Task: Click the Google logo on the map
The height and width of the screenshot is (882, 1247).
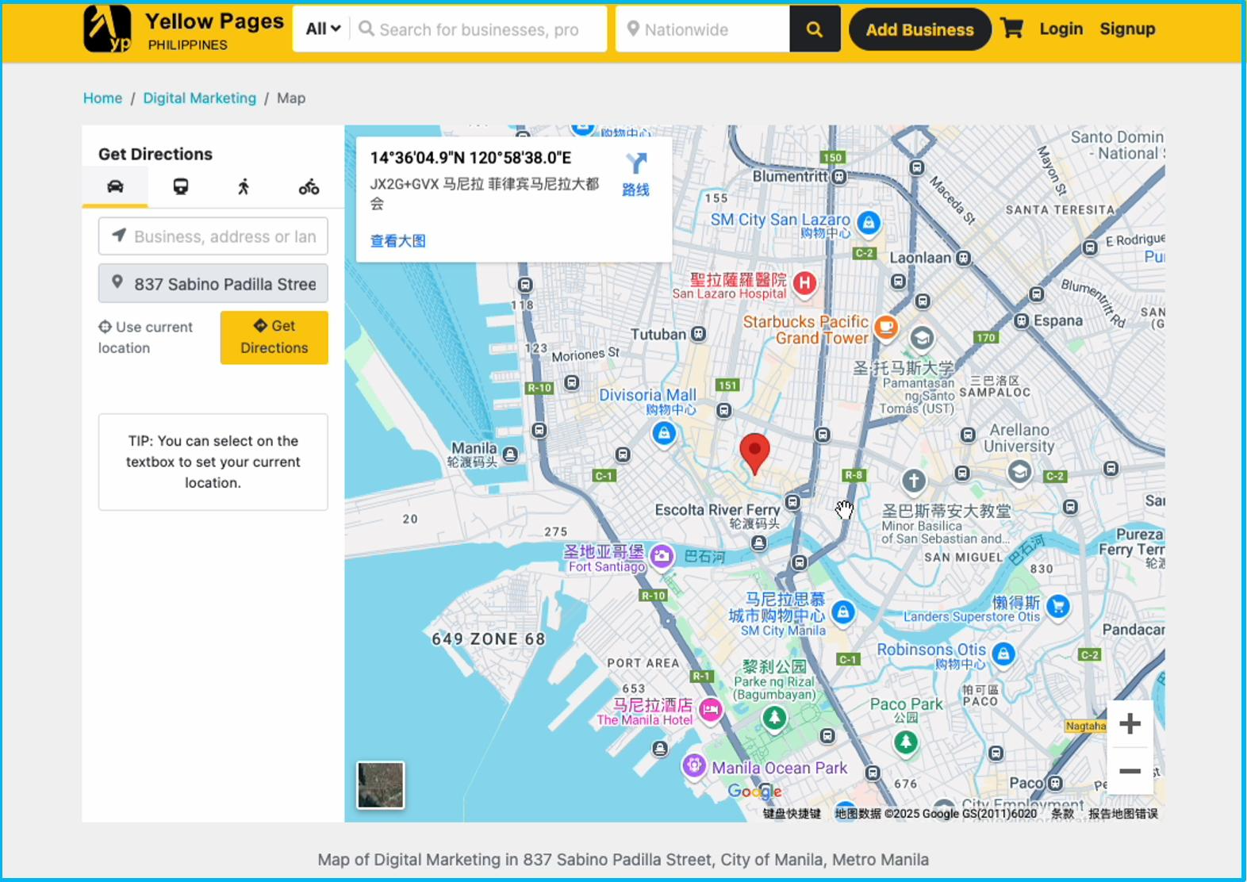Action: coord(754,791)
